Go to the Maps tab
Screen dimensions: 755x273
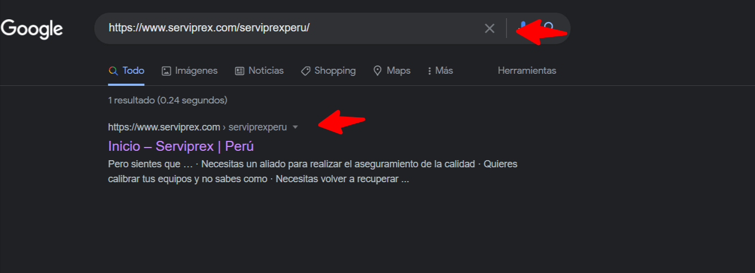tap(392, 70)
